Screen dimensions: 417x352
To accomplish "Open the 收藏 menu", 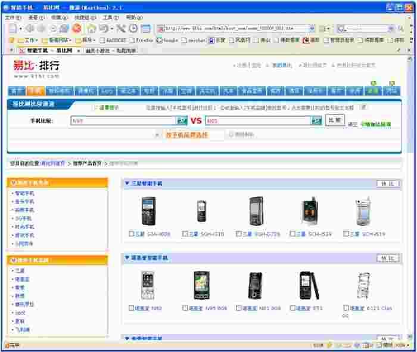I will pyautogui.click(x=59, y=17).
